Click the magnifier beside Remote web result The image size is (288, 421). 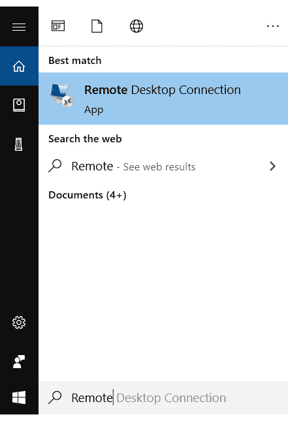point(55,166)
